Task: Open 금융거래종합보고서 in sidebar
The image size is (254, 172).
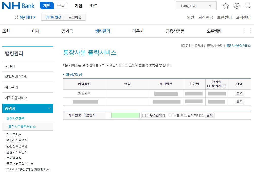Action: click(20, 164)
